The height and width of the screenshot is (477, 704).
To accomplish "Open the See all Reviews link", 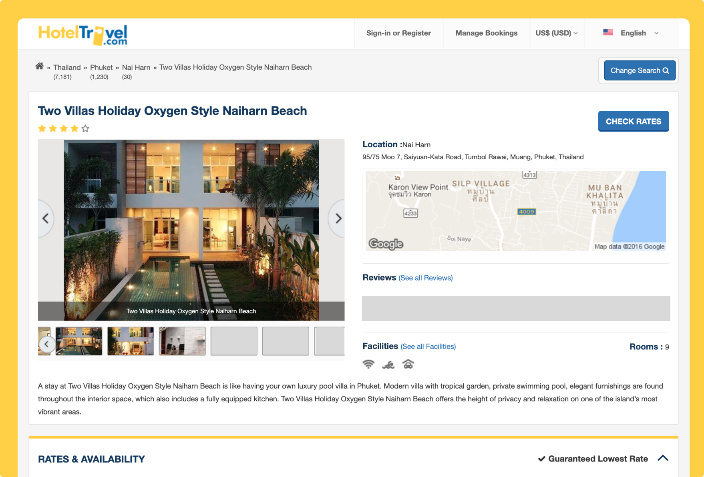I will [425, 278].
